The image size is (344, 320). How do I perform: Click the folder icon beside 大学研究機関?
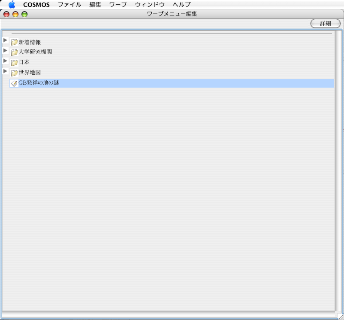pos(14,52)
